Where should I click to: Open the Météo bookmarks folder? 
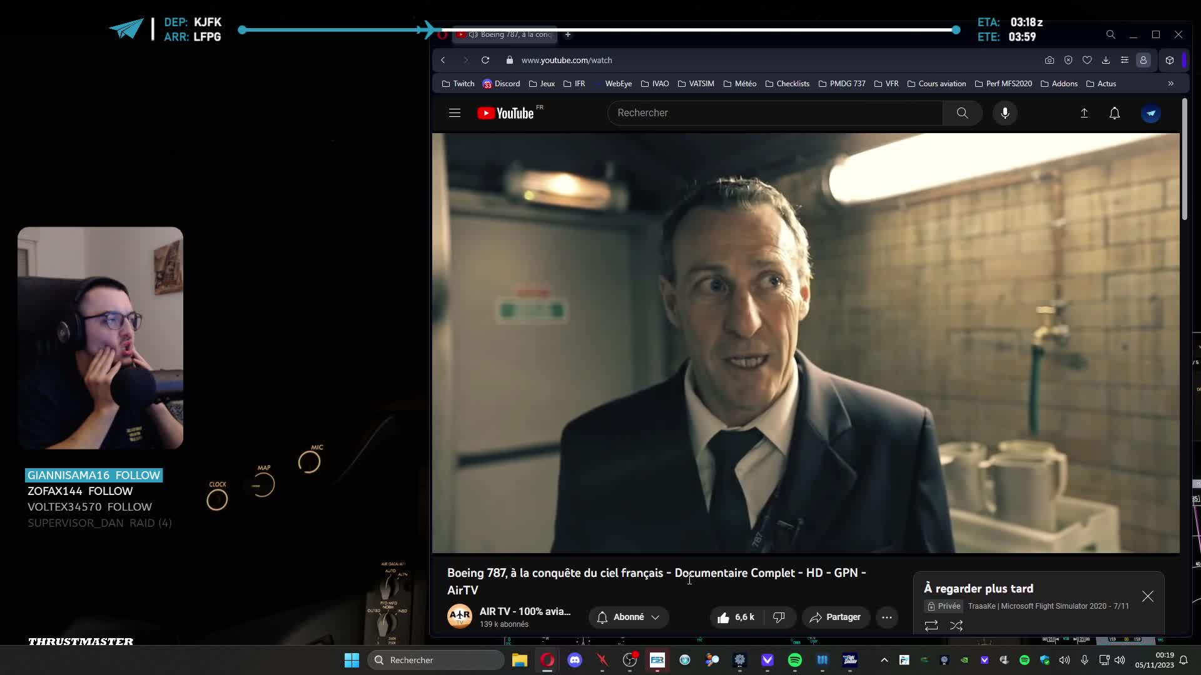pyautogui.click(x=740, y=84)
